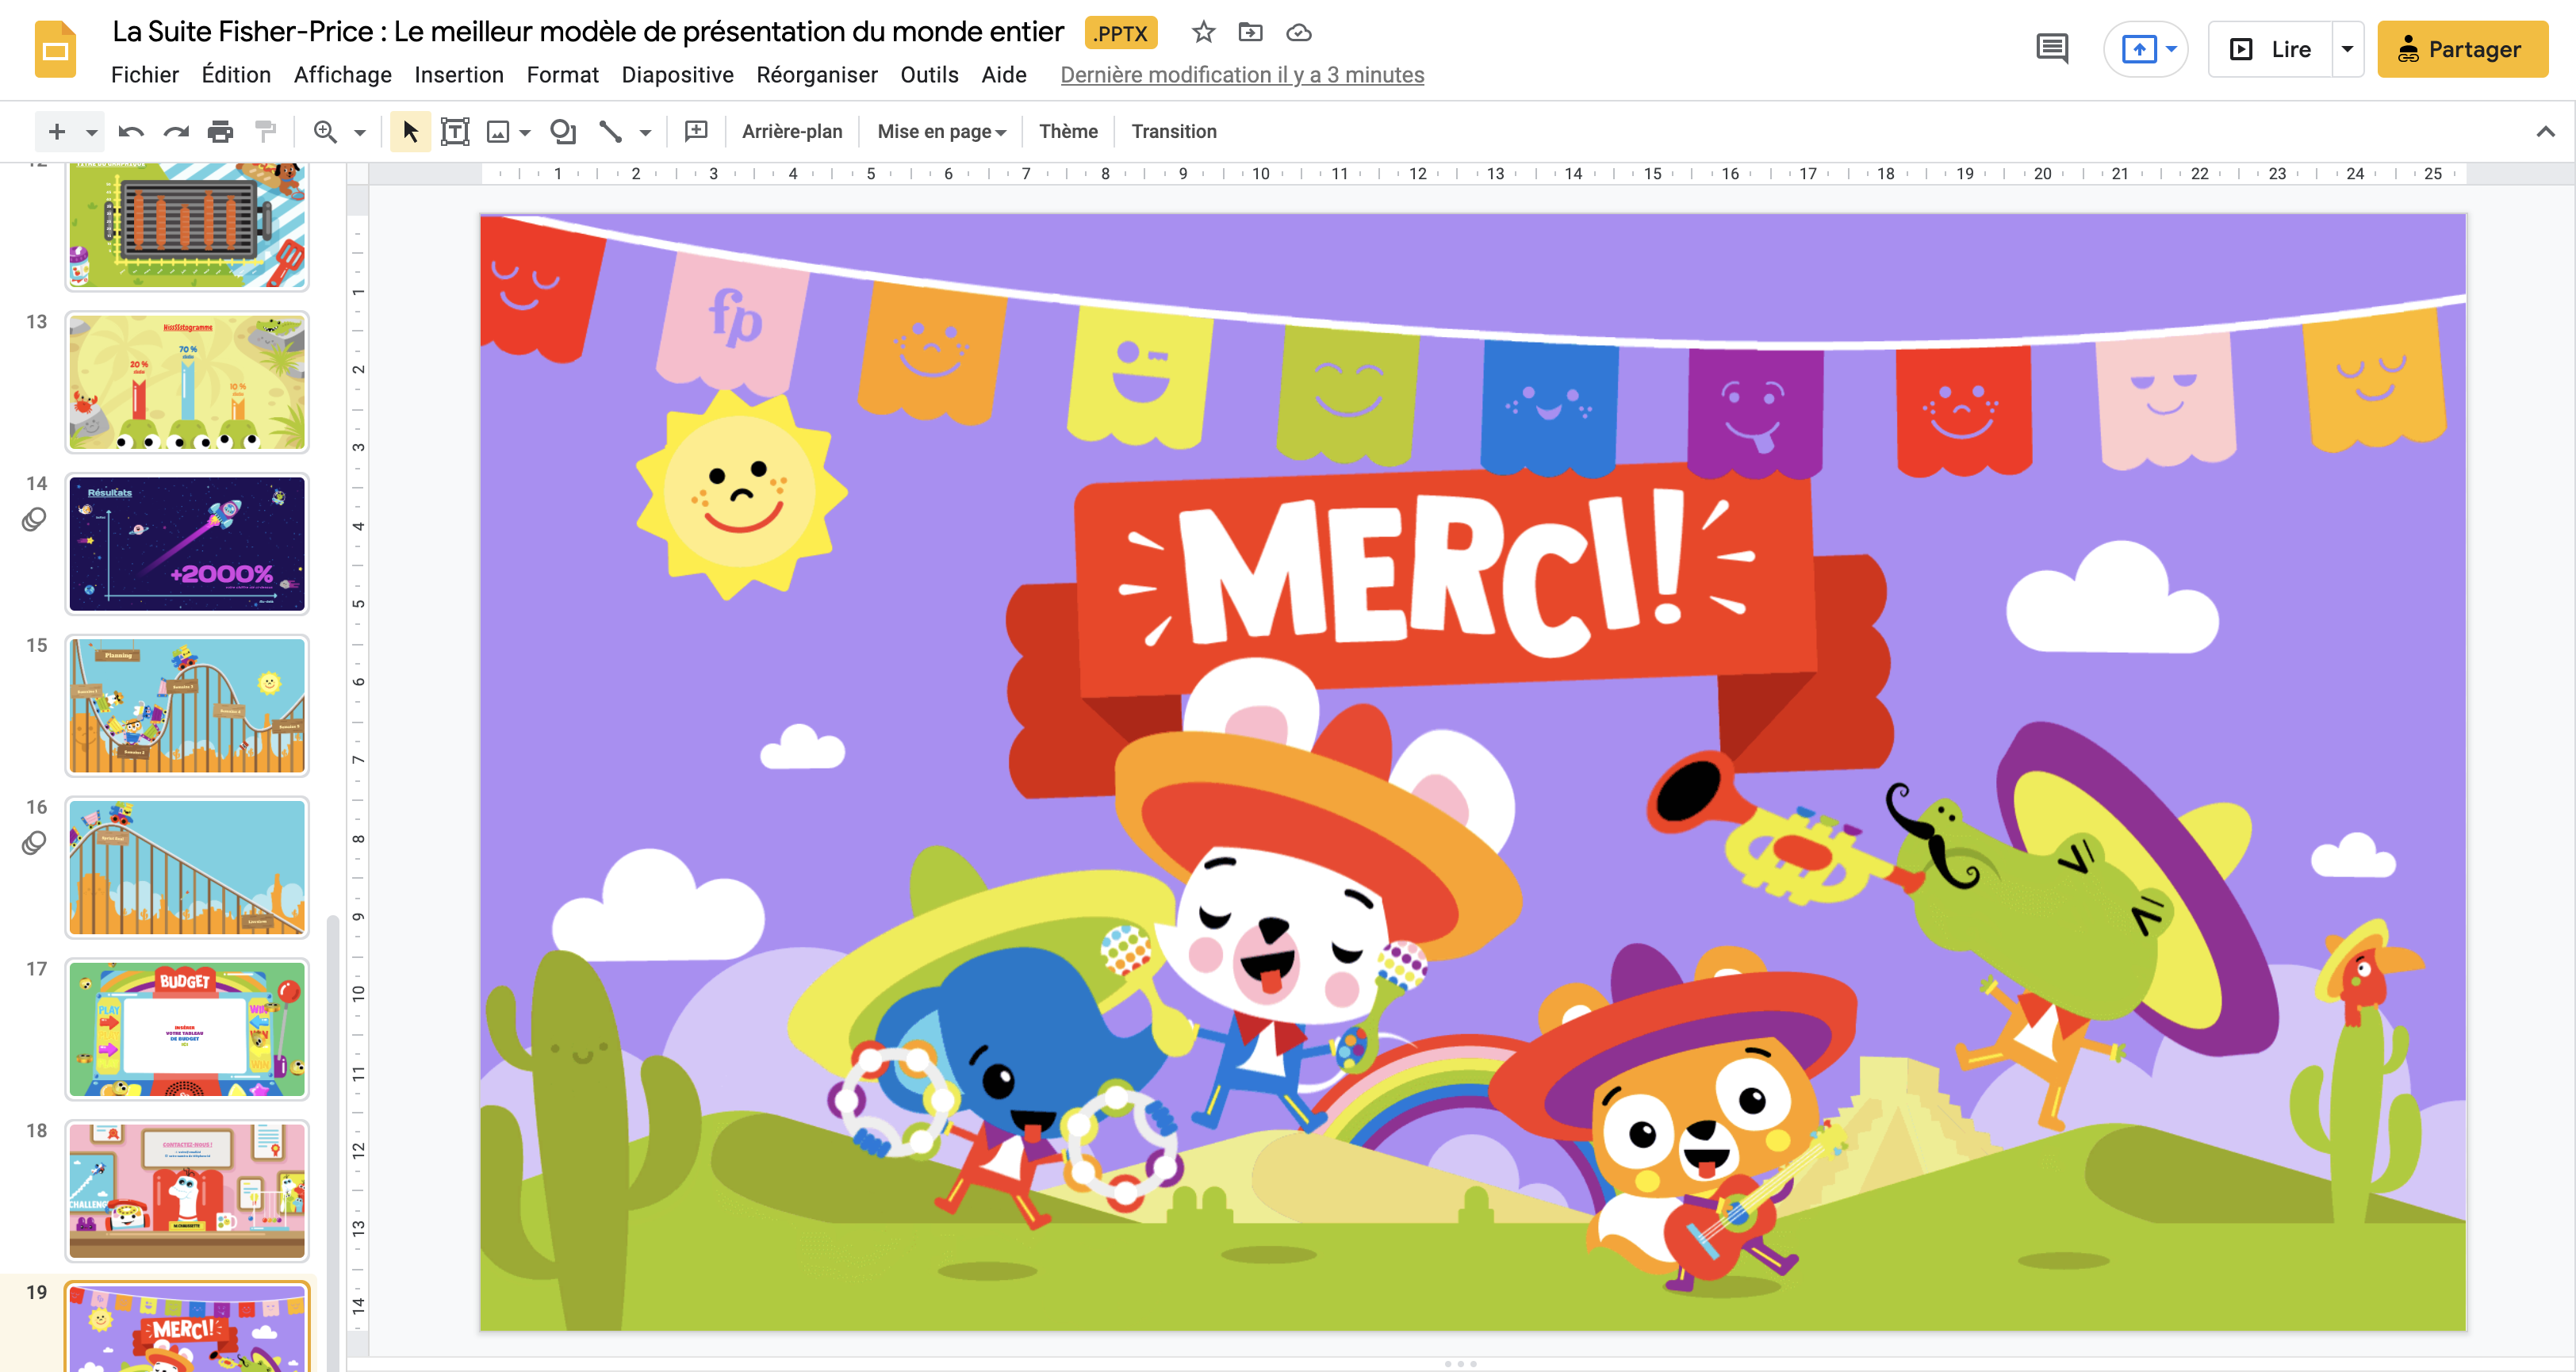Image resolution: width=2576 pixels, height=1372 pixels.
Task: Open the Aide menu
Action: (1004, 75)
